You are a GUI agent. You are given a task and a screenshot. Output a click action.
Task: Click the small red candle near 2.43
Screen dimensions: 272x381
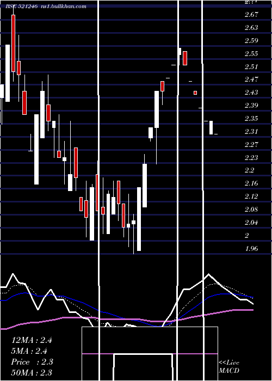coord(195,93)
